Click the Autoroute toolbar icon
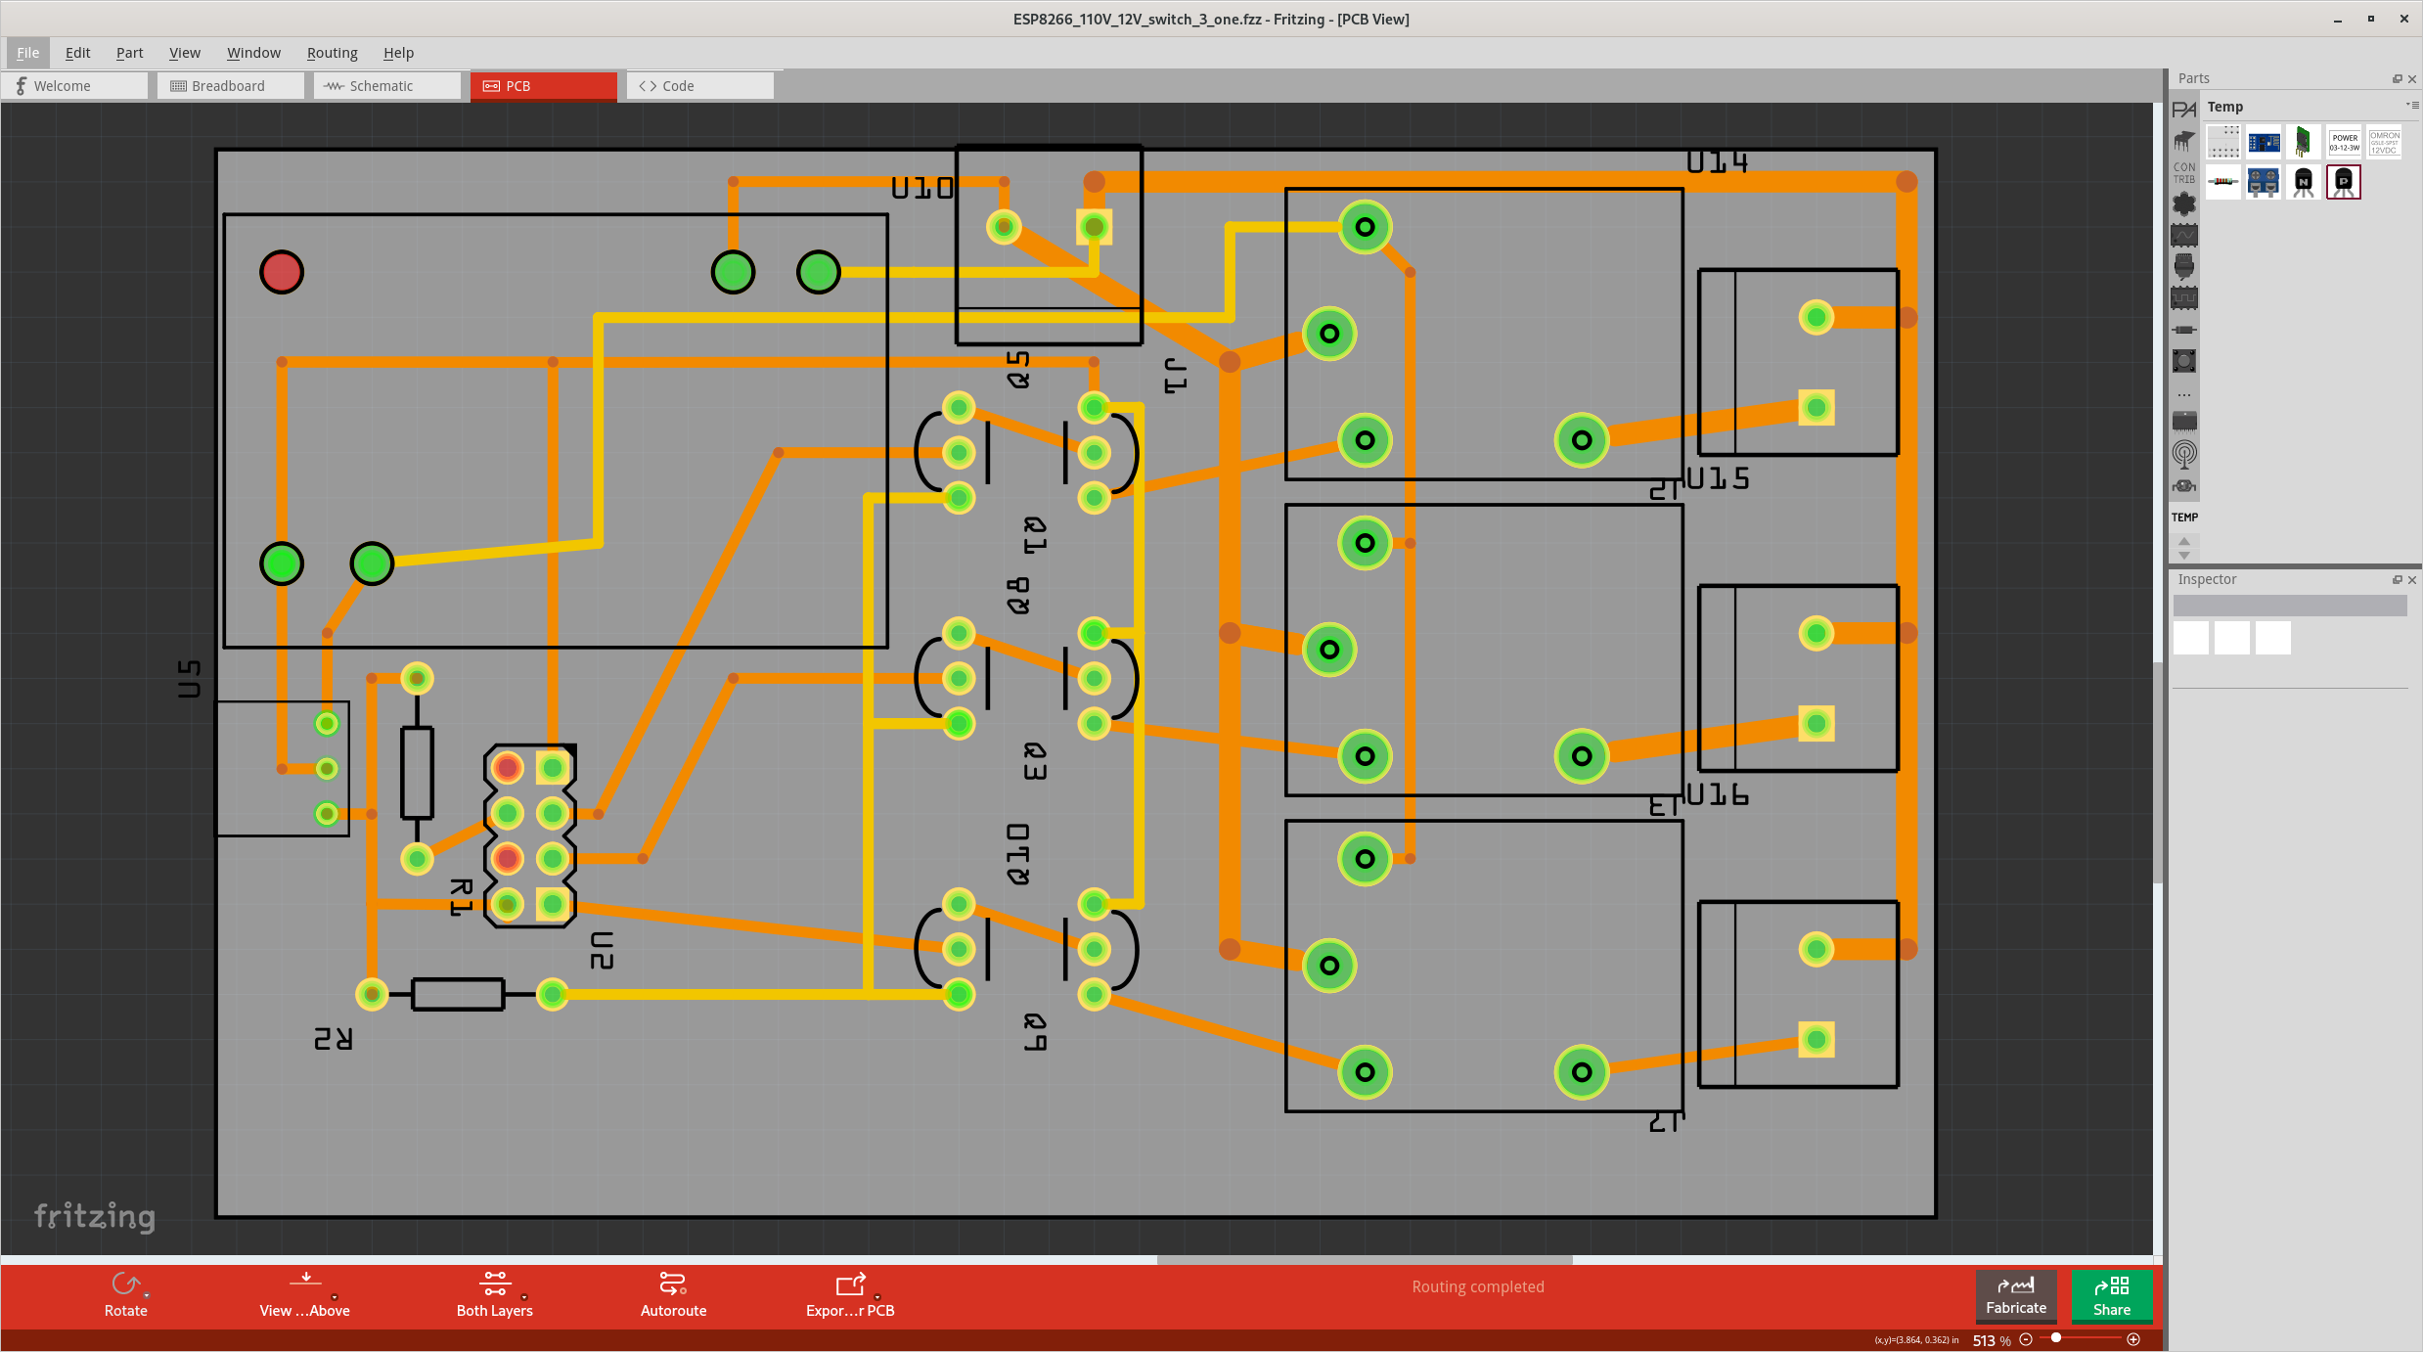Viewport: 2423px width, 1352px height. pyautogui.click(x=673, y=1283)
